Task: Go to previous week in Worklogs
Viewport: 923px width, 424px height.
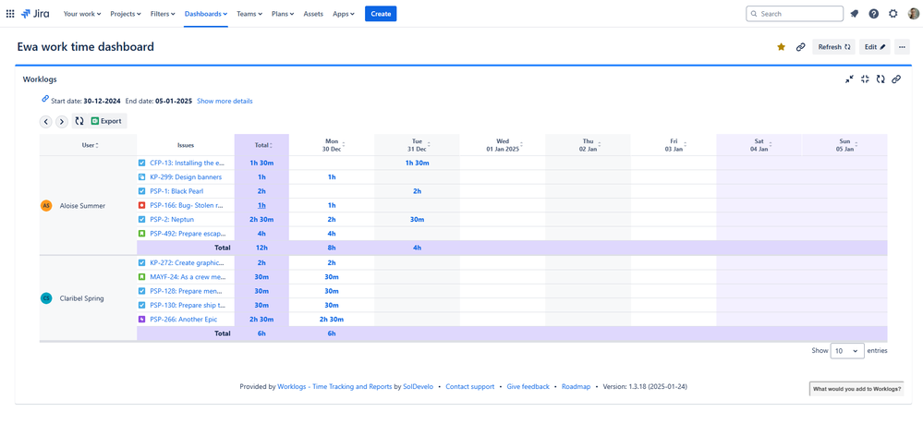Action: point(45,121)
